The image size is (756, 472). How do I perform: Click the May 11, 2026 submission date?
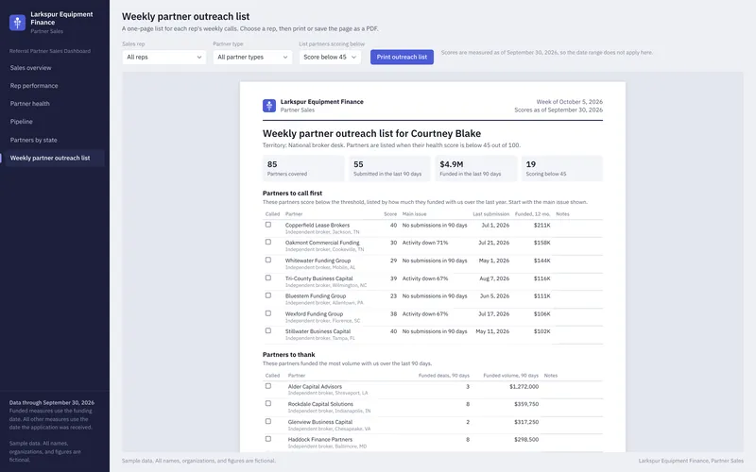492,331
